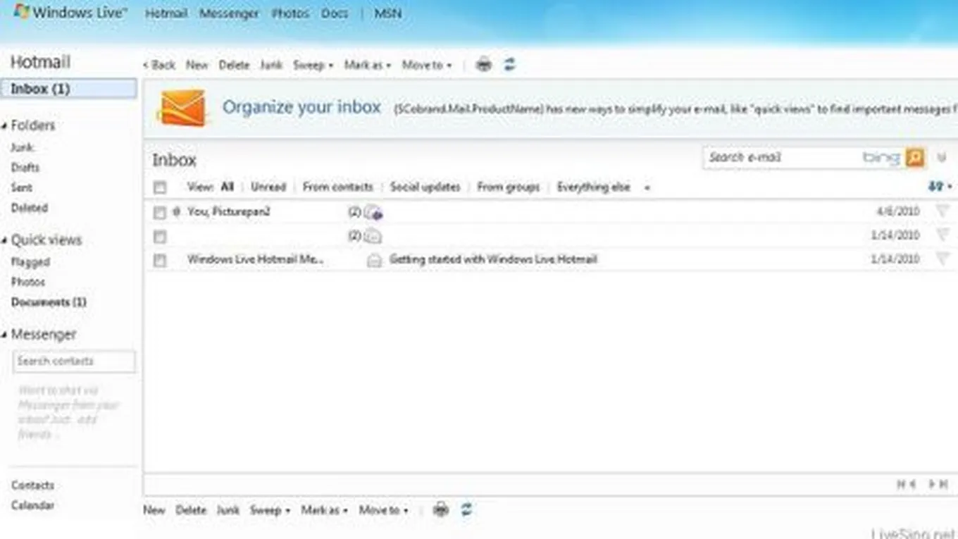Check the You, Picturepan2 message checkbox
Screen dimensions: 958x539
[160, 212]
